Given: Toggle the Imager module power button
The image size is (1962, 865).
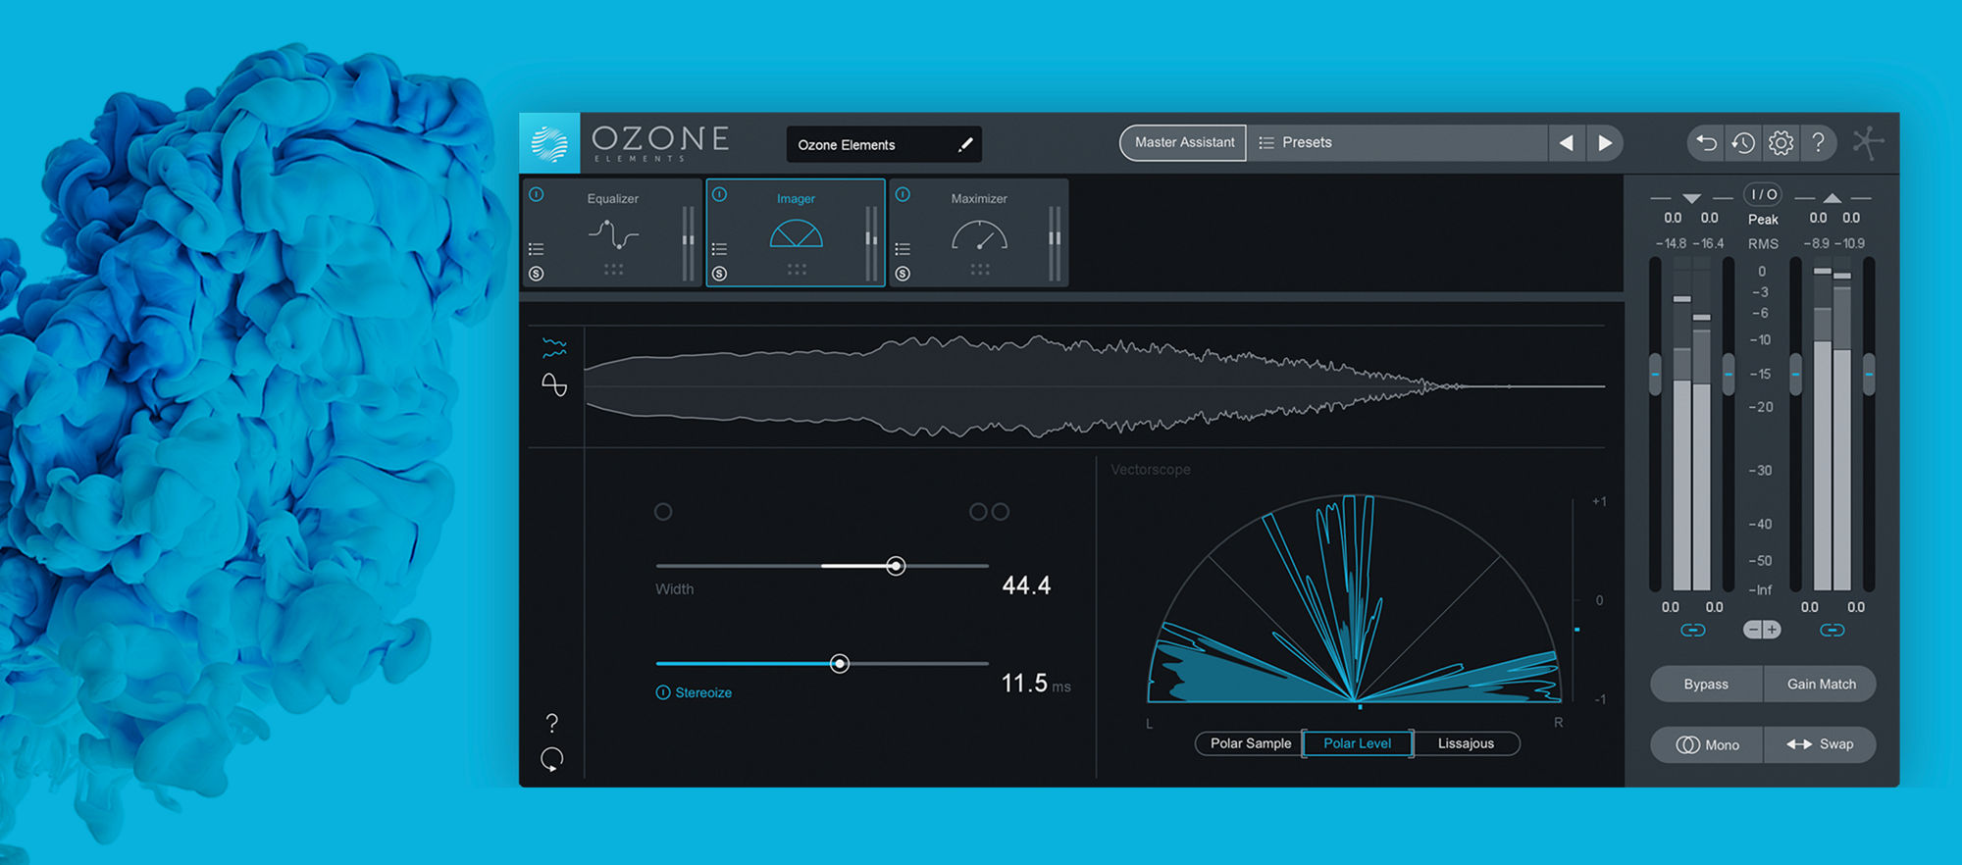Looking at the screenshot, I should click(x=719, y=194).
